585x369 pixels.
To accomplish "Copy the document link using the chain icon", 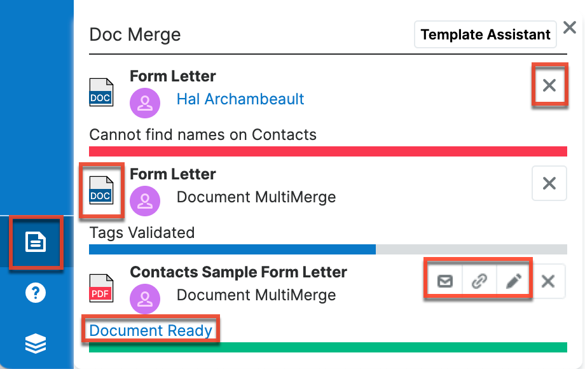I will [x=479, y=281].
